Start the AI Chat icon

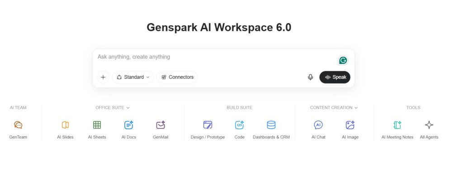click(318, 125)
